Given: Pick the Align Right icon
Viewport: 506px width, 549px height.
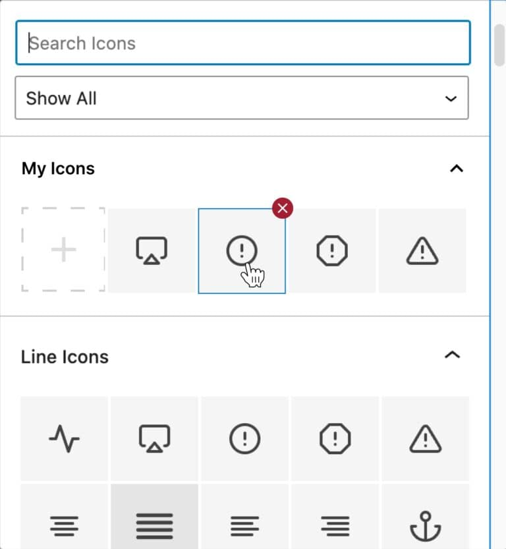Looking at the screenshot, I should point(335,525).
